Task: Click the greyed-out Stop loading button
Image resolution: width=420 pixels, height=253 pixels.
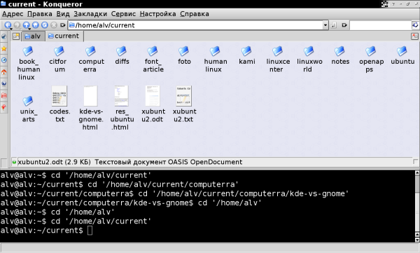Action: coord(54,25)
